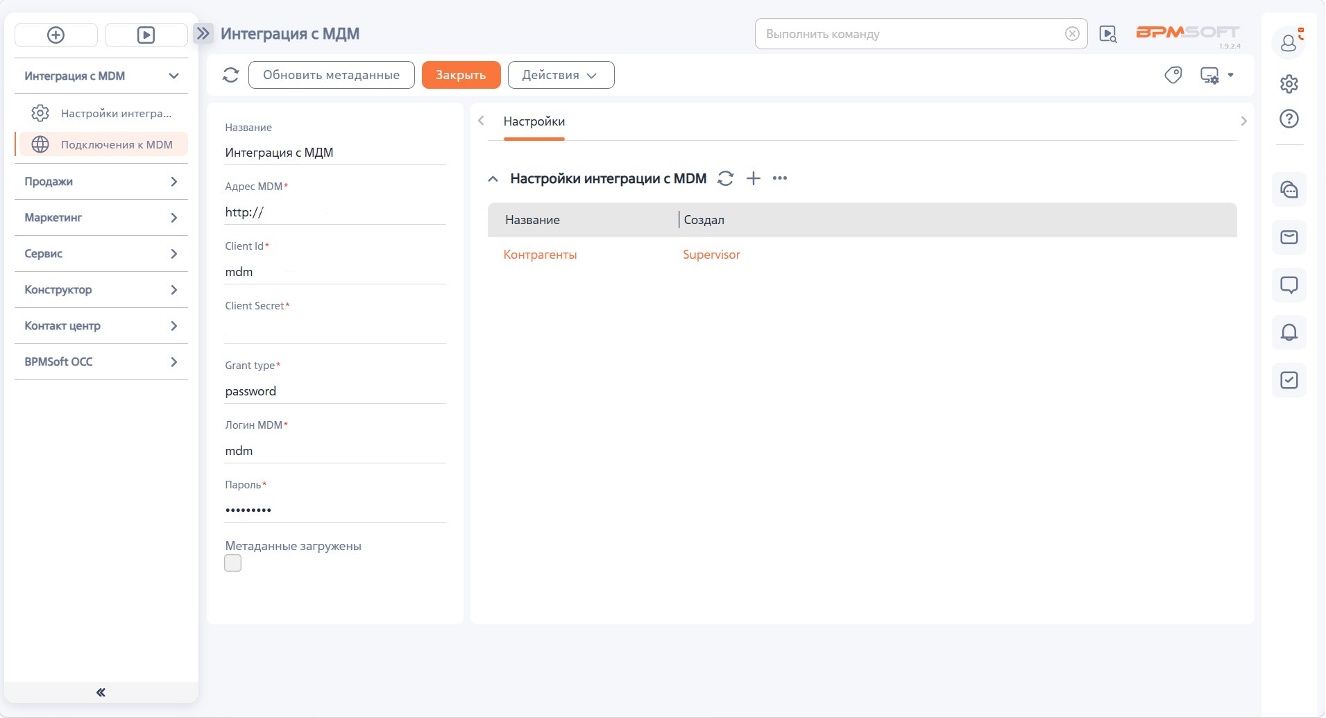Toggle the Метаданные загружены checkbox
Screen dimensions: 1326x718
[x=233, y=563]
